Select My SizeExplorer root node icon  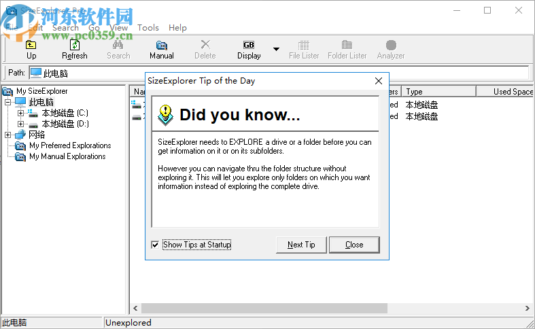pos(7,91)
